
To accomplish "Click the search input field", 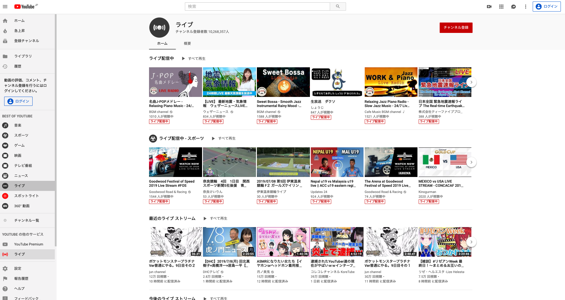I will tap(257, 7).
